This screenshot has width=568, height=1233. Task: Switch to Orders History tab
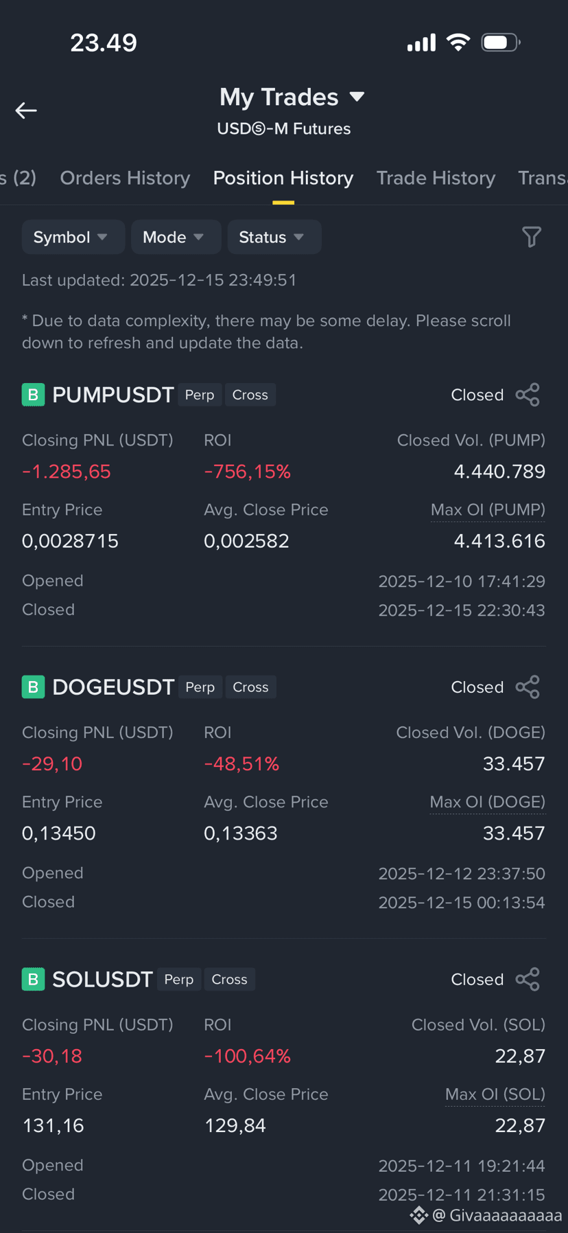[125, 178]
